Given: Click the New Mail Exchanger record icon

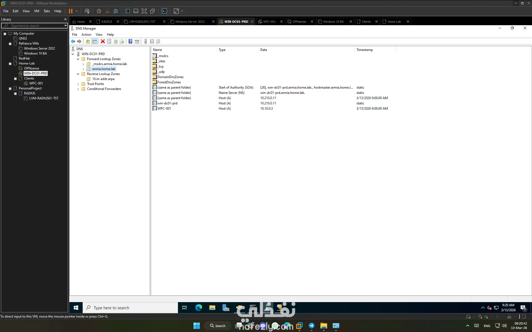Looking at the screenshot, I should (158, 41).
